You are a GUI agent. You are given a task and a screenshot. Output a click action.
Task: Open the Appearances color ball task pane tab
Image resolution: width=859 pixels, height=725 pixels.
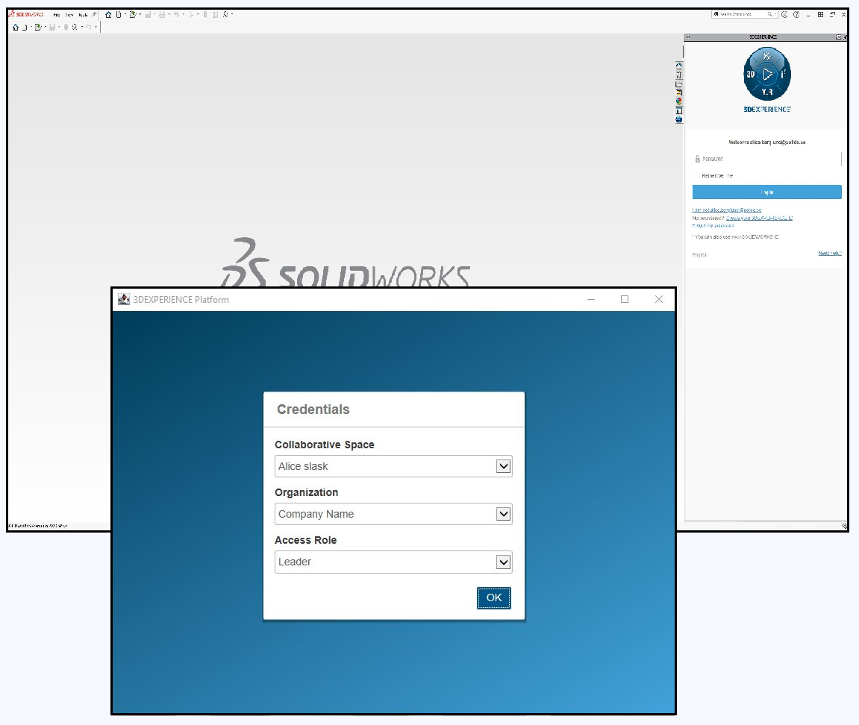[x=679, y=101]
